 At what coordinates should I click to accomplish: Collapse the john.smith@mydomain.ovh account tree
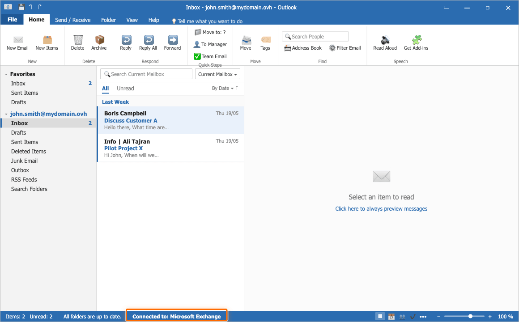click(x=6, y=114)
